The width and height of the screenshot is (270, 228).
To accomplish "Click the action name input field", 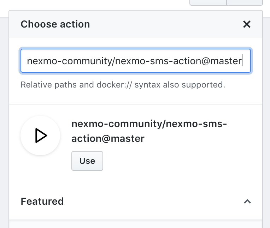I will click(135, 61).
